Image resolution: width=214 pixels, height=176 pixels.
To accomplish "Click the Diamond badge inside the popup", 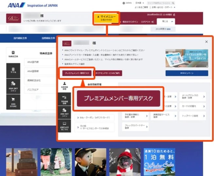I will [67, 44].
